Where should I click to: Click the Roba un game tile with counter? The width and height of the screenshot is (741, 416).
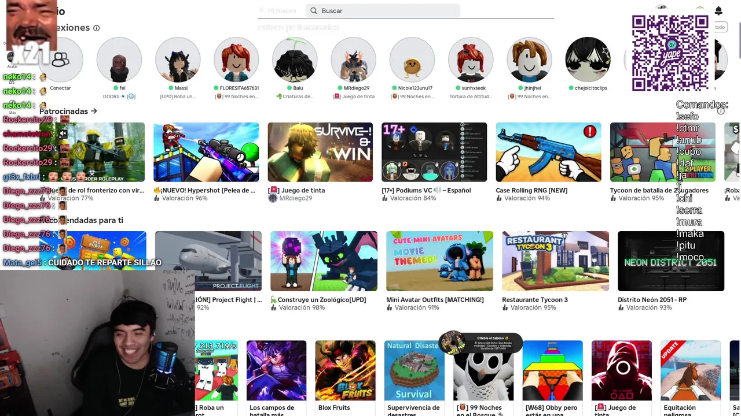point(217,370)
